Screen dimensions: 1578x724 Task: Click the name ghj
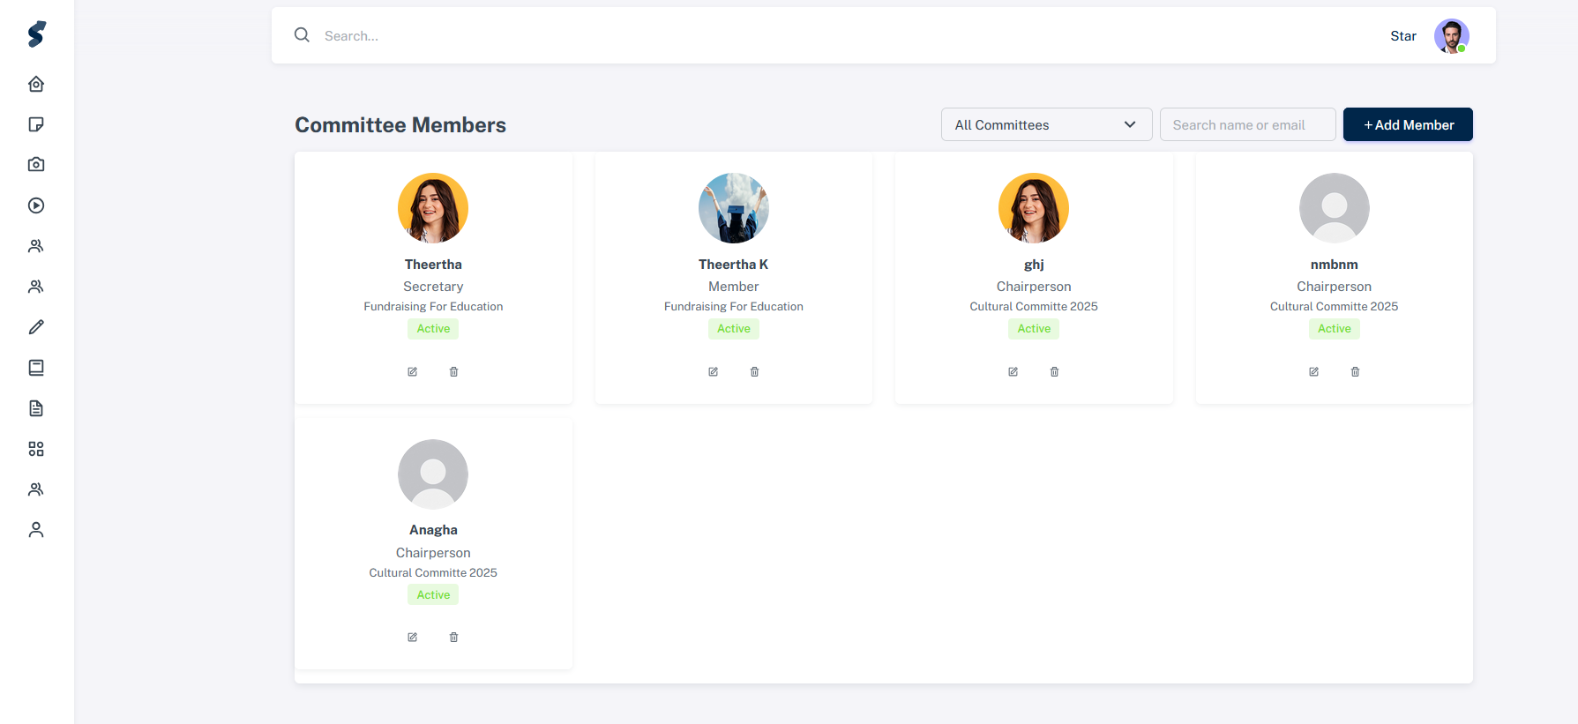1034,265
